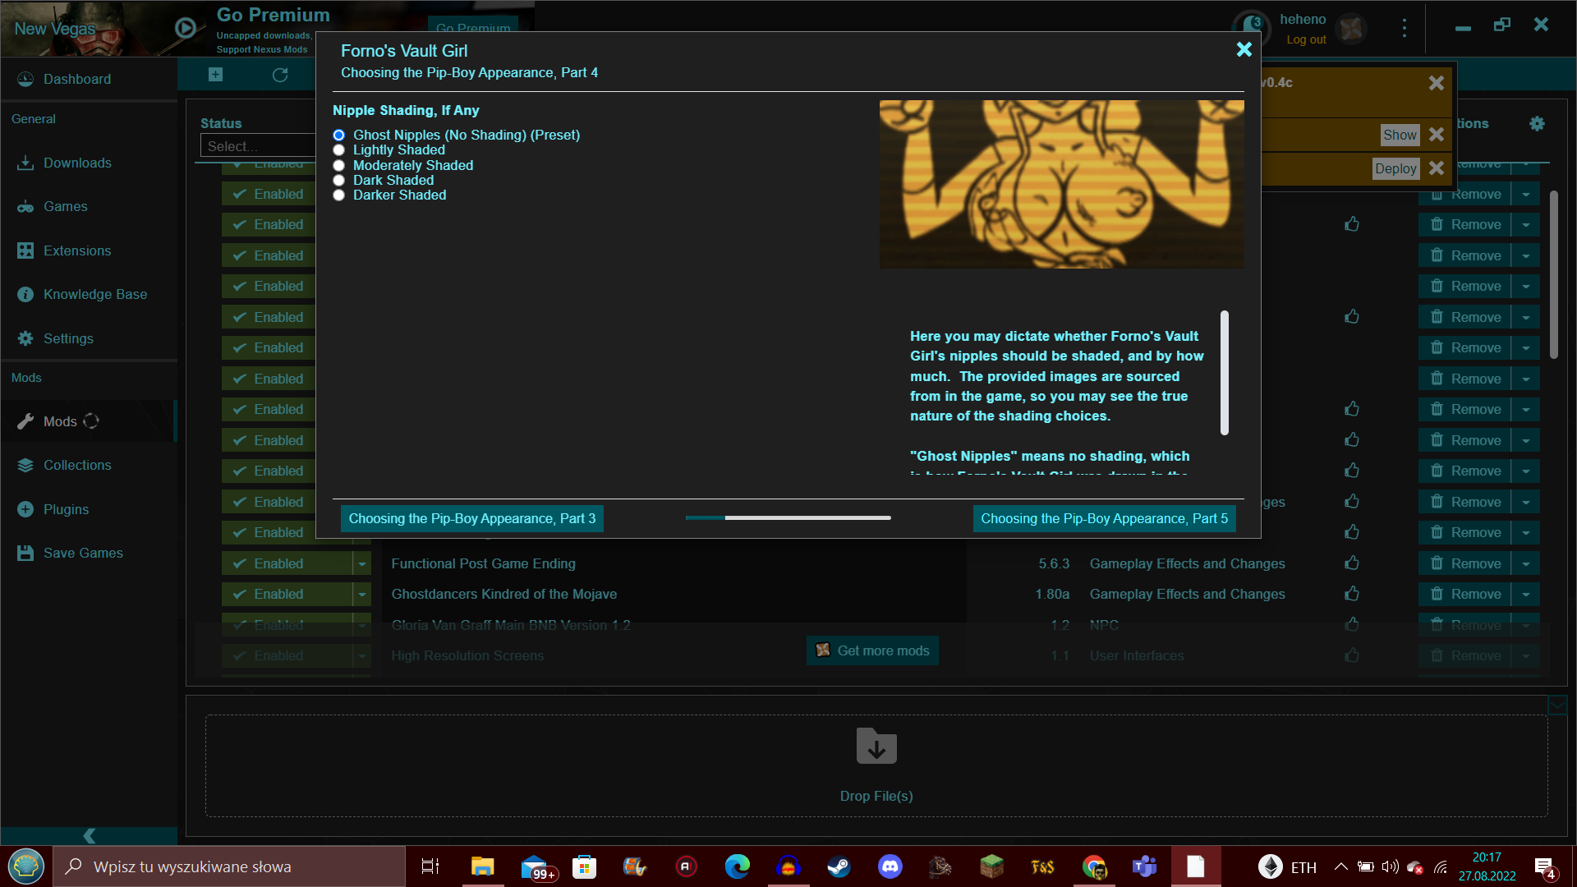
Task: Toggle Enabled status of Functional Post Game Ending
Action: pyautogui.click(x=287, y=563)
